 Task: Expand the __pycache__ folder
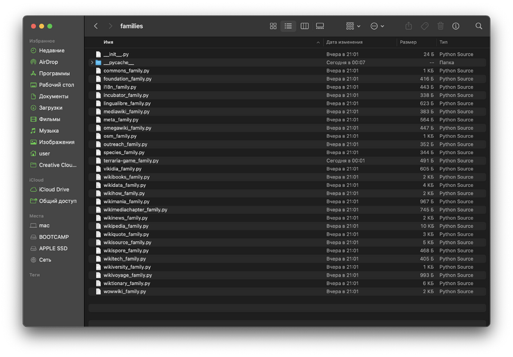92,62
